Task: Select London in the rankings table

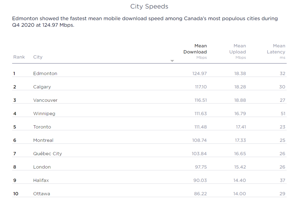Action: pyautogui.click(x=42, y=167)
